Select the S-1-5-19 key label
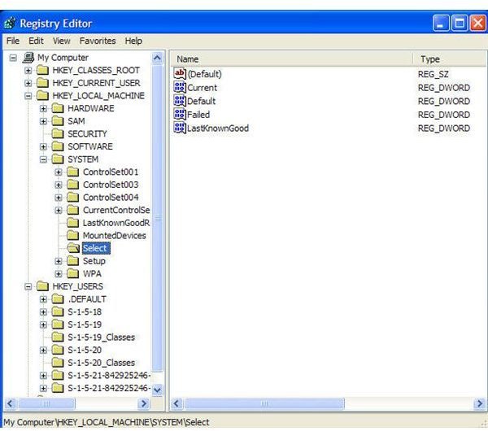The width and height of the screenshot is (488, 431). 85,324
